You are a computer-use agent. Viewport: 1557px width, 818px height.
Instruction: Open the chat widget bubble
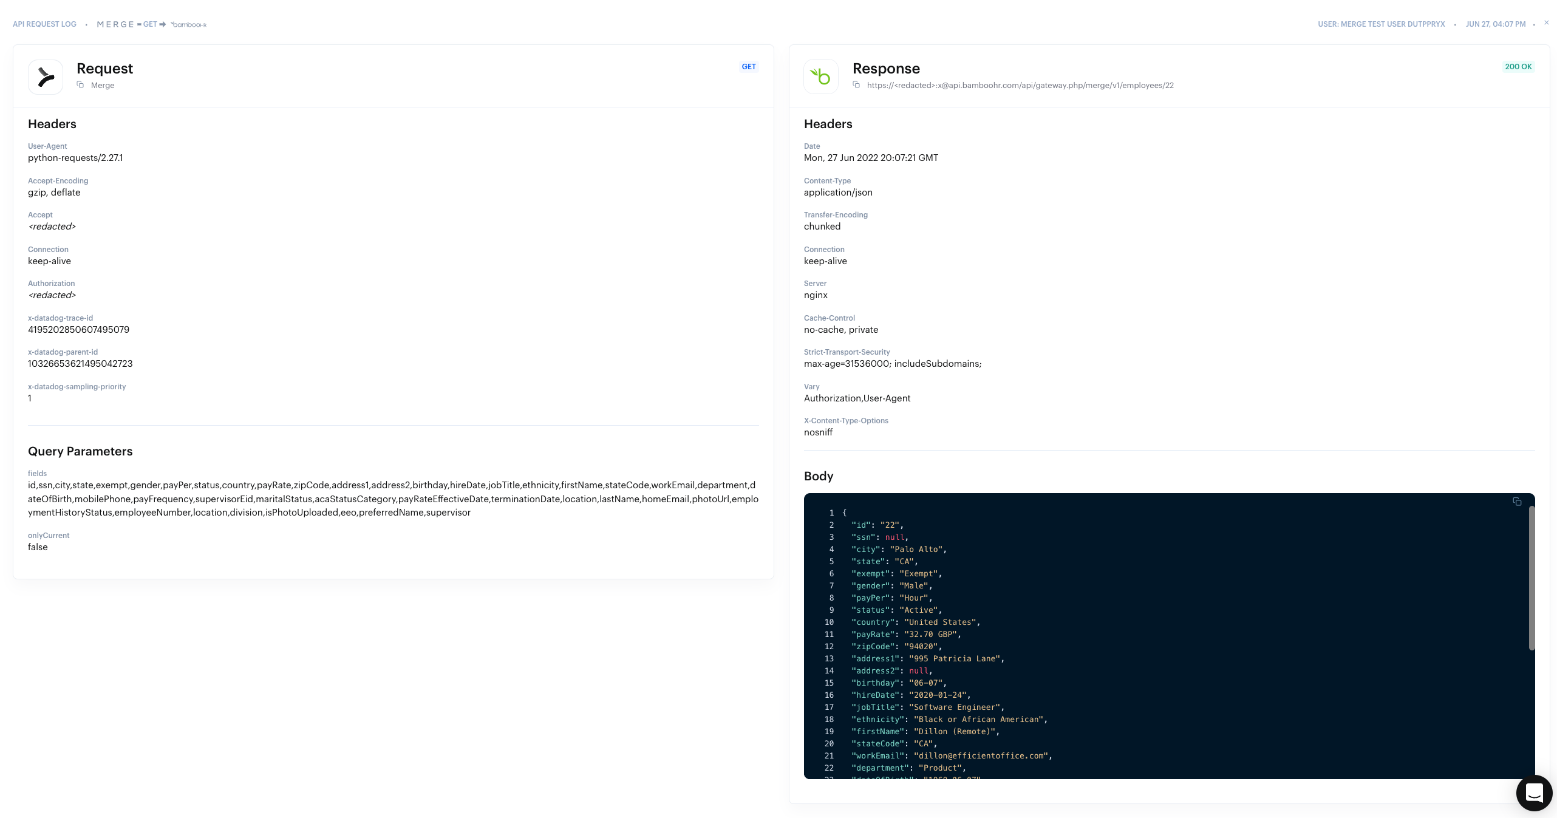1534,793
